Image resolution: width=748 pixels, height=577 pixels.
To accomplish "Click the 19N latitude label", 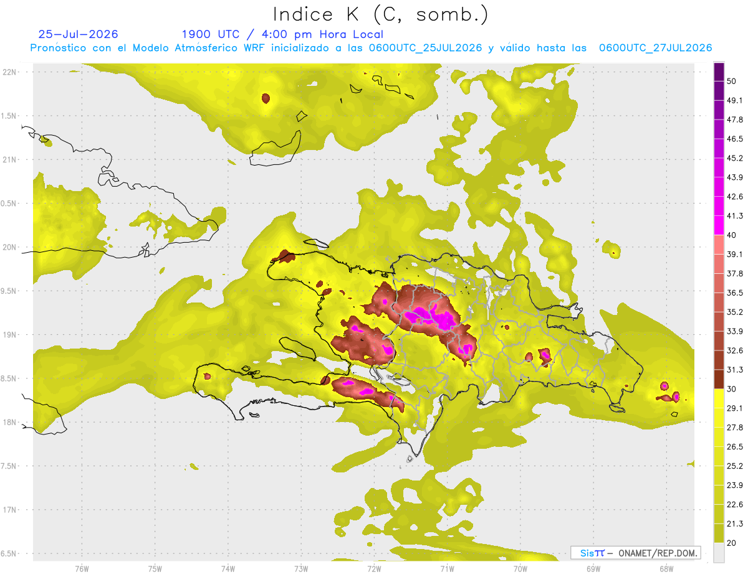I will pyautogui.click(x=10, y=335).
